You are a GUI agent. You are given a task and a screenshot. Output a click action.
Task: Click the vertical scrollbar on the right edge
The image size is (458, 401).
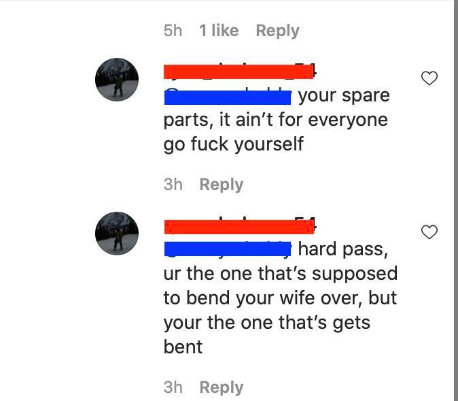pyautogui.click(x=456, y=200)
